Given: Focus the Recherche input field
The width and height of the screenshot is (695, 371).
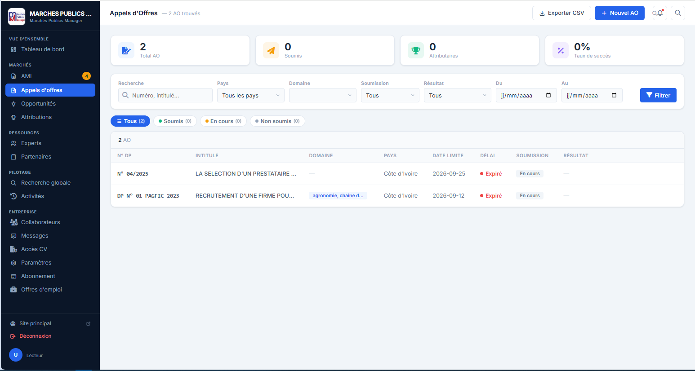Looking at the screenshot, I should point(165,95).
